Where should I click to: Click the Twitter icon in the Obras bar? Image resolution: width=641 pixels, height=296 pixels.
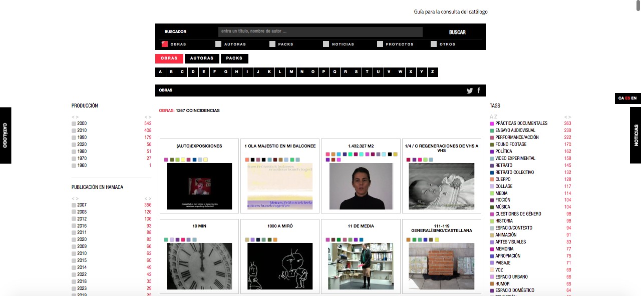470,90
